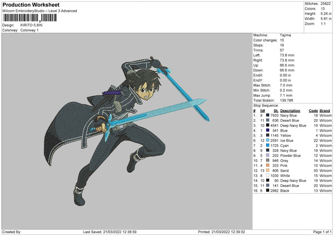Select the "Colorway 1" value

[x=30, y=30]
